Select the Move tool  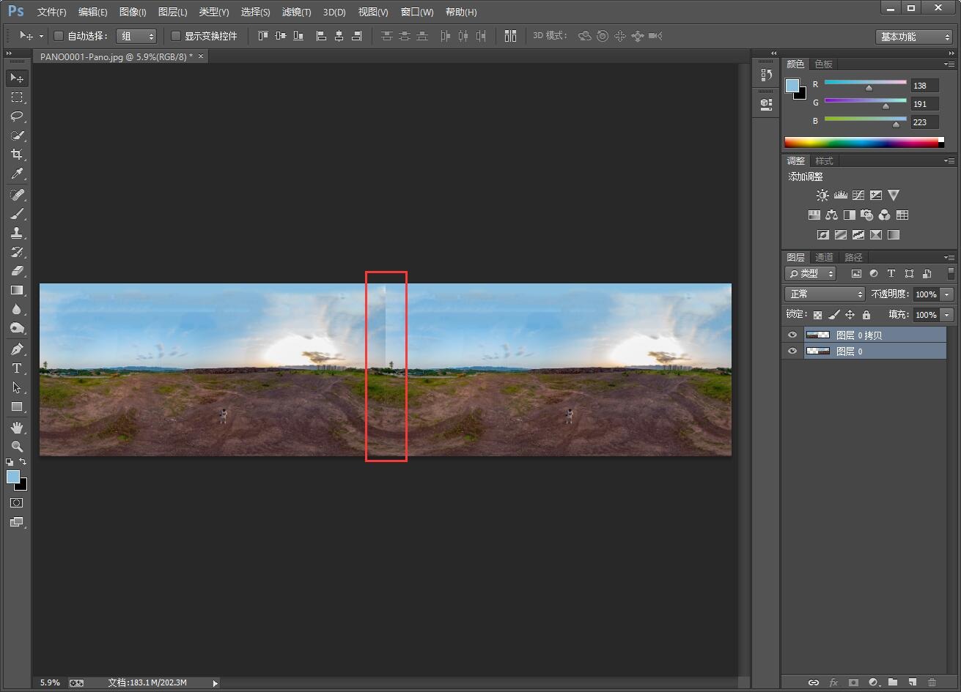pos(17,78)
